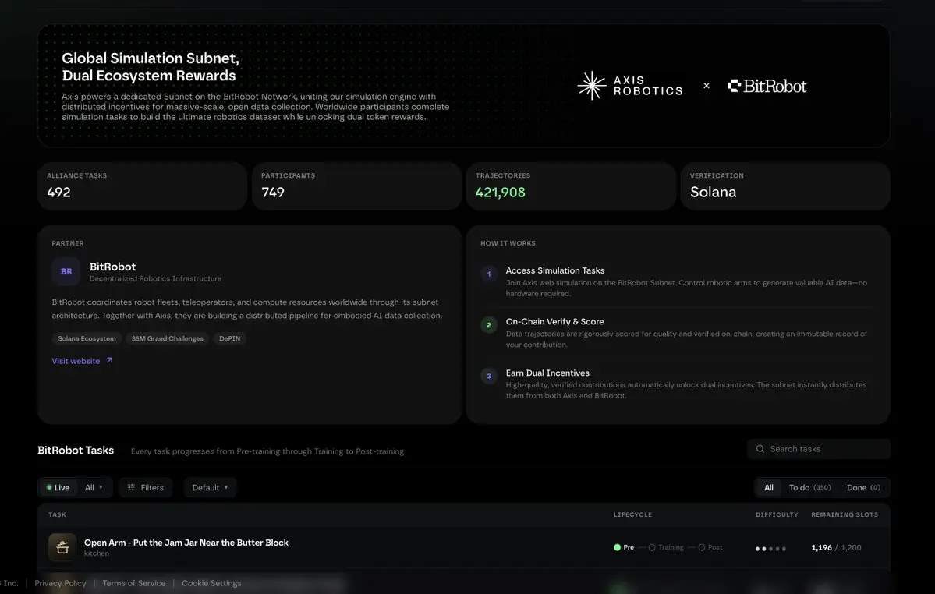Open the Jam Jar Near Butter Block task
Viewport: 935px width, 594px height.
click(186, 543)
